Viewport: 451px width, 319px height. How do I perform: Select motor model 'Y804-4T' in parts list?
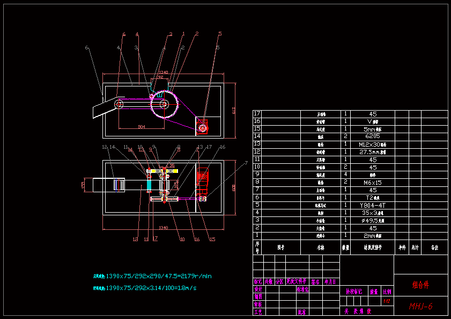373,206
